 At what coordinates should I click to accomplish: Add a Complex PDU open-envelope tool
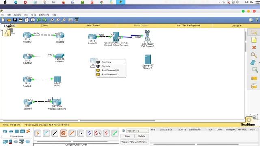click(254, 86)
